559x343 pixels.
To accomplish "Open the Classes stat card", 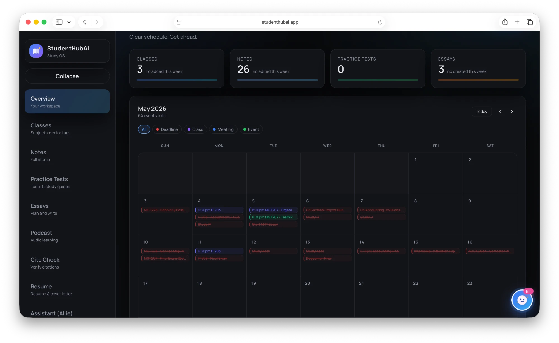I will point(177,69).
